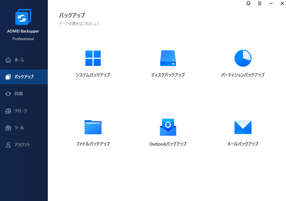
Task: Click the Professional edition text
Action: [x=23, y=39]
